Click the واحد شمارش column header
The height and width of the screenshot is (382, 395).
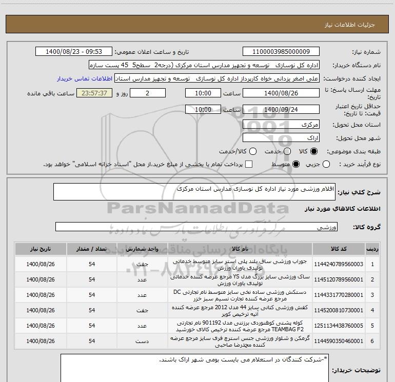[x=142, y=249]
